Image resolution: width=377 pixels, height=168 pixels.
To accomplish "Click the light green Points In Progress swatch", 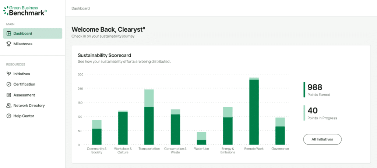I will [x=304, y=113].
